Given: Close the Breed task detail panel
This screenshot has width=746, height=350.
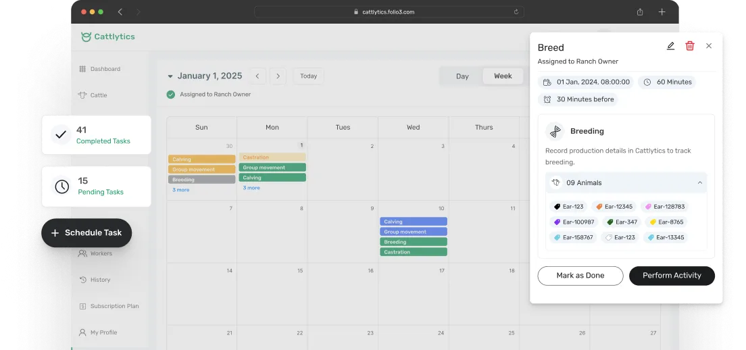Looking at the screenshot, I should (x=709, y=46).
